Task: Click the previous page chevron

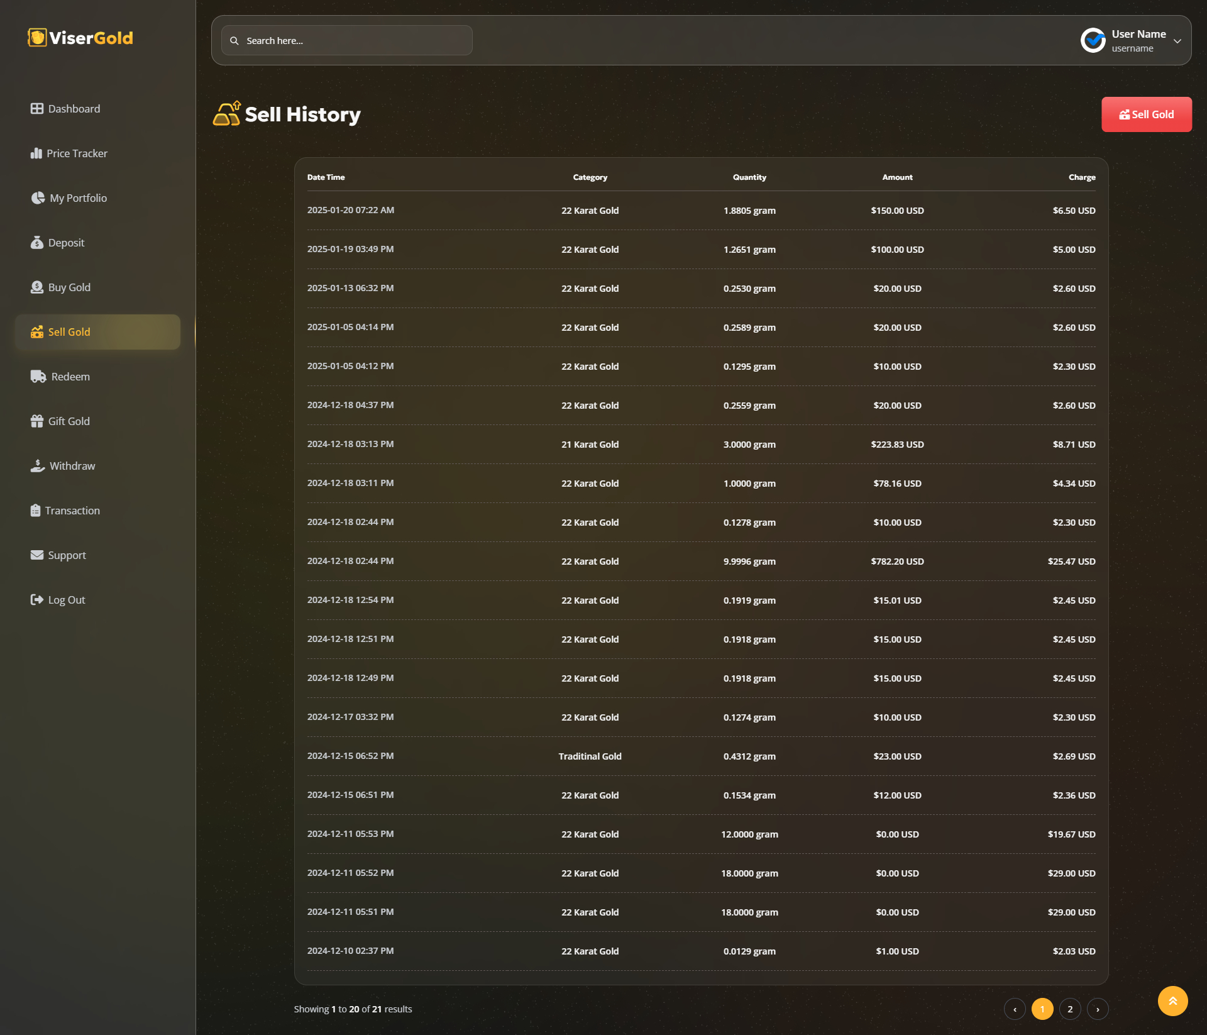Action: point(1015,1009)
